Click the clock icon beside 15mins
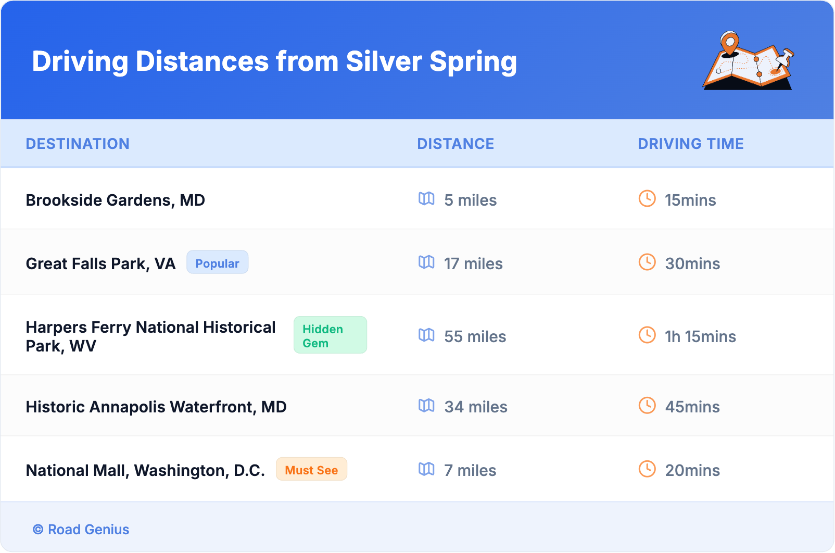Image resolution: width=835 pixels, height=553 pixels. 647,198
